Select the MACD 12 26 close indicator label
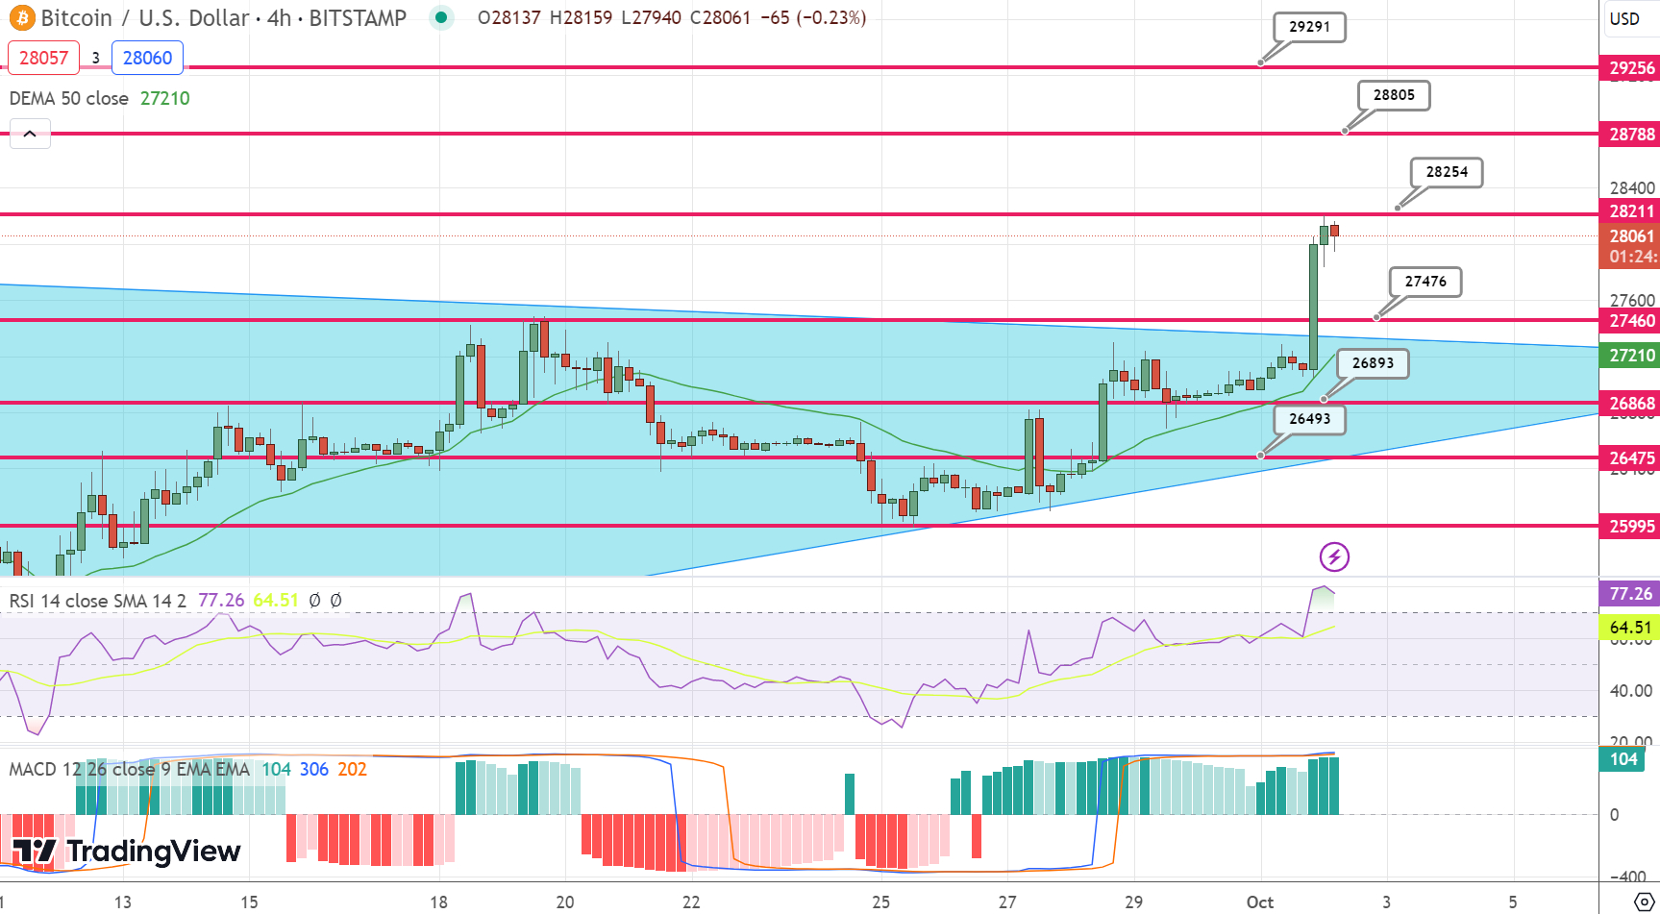 (130, 769)
